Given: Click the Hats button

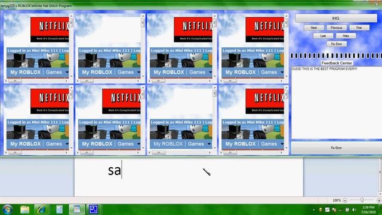Looking at the screenshot, I should point(346,36).
